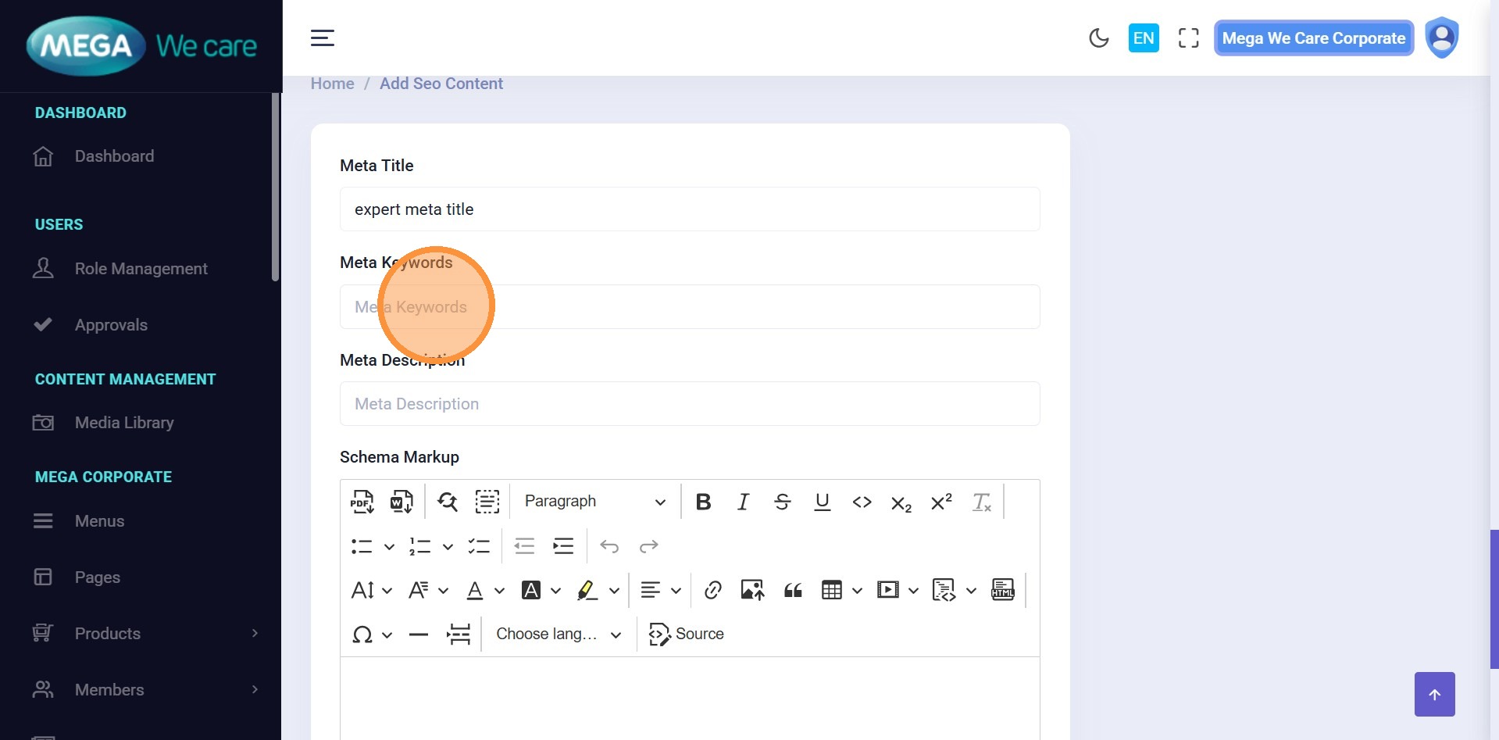This screenshot has height=740, width=1499.
Task: Click the Home breadcrumb link
Action: pyautogui.click(x=332, y=84)
